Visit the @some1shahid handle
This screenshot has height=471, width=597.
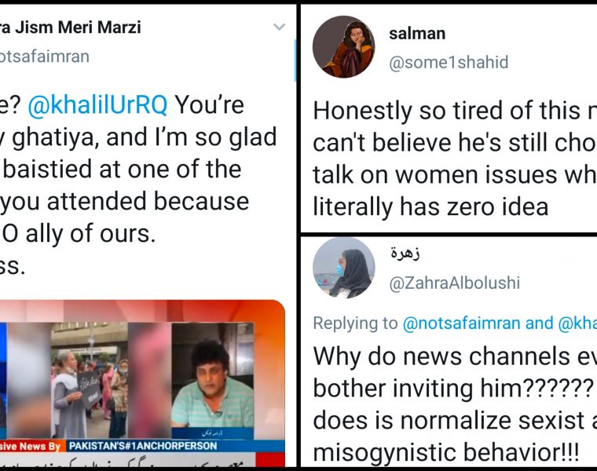[449, 64]
